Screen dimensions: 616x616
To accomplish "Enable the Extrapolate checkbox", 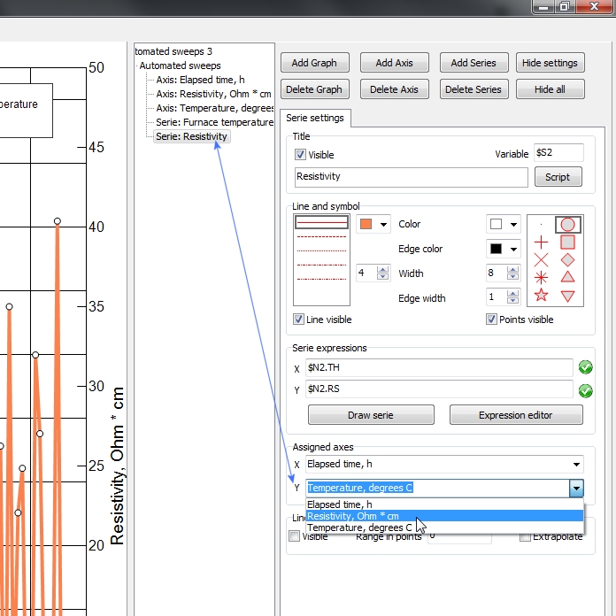I will [x=525, y=536].
